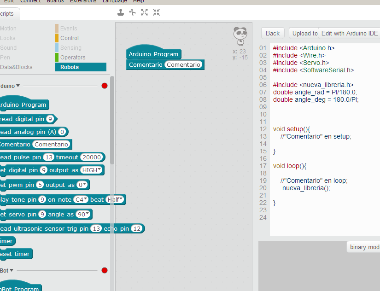The height and width of the screenshot is (291, 380).
Task: Click the palette vertical scrollbar
Action: 112,121
